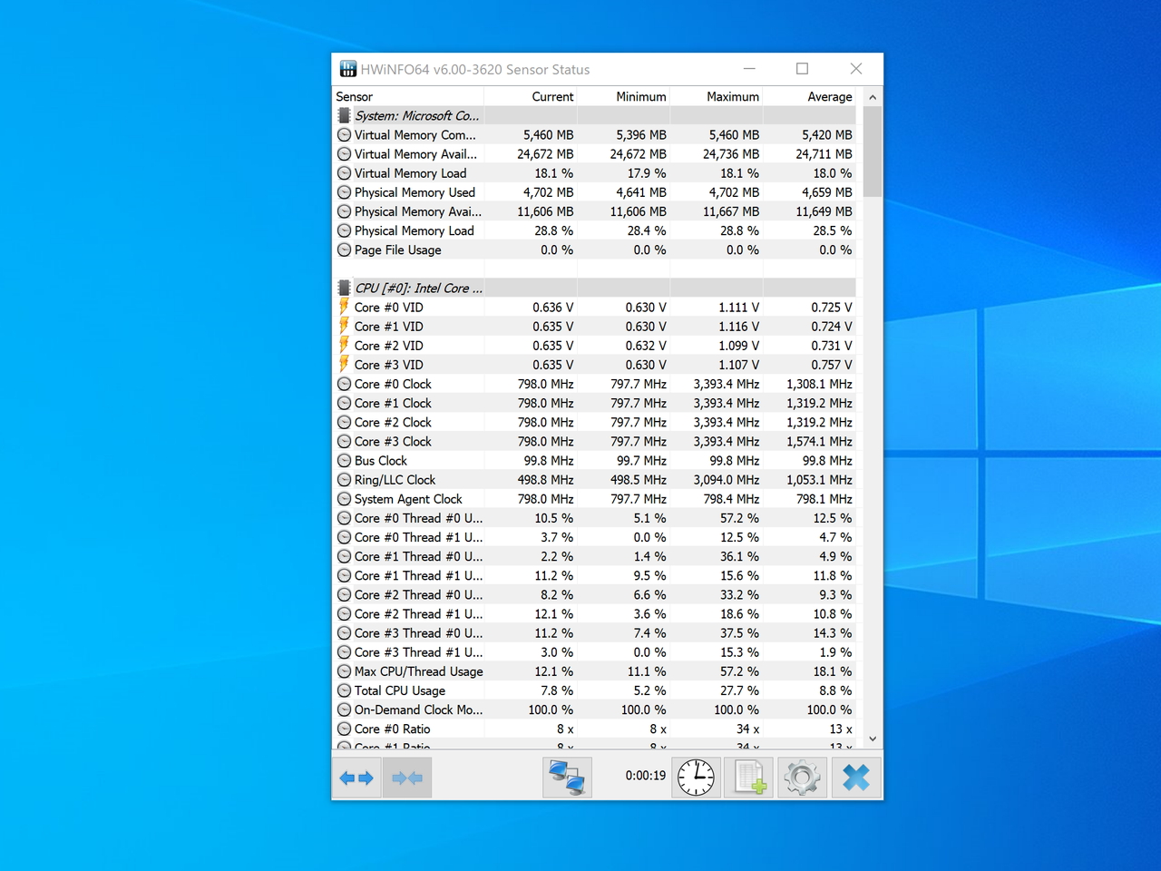Select the Core #3 Thread #1 U... row label
The height and width of the screenshot is (871, 1161).
click(x=418, y=652)
